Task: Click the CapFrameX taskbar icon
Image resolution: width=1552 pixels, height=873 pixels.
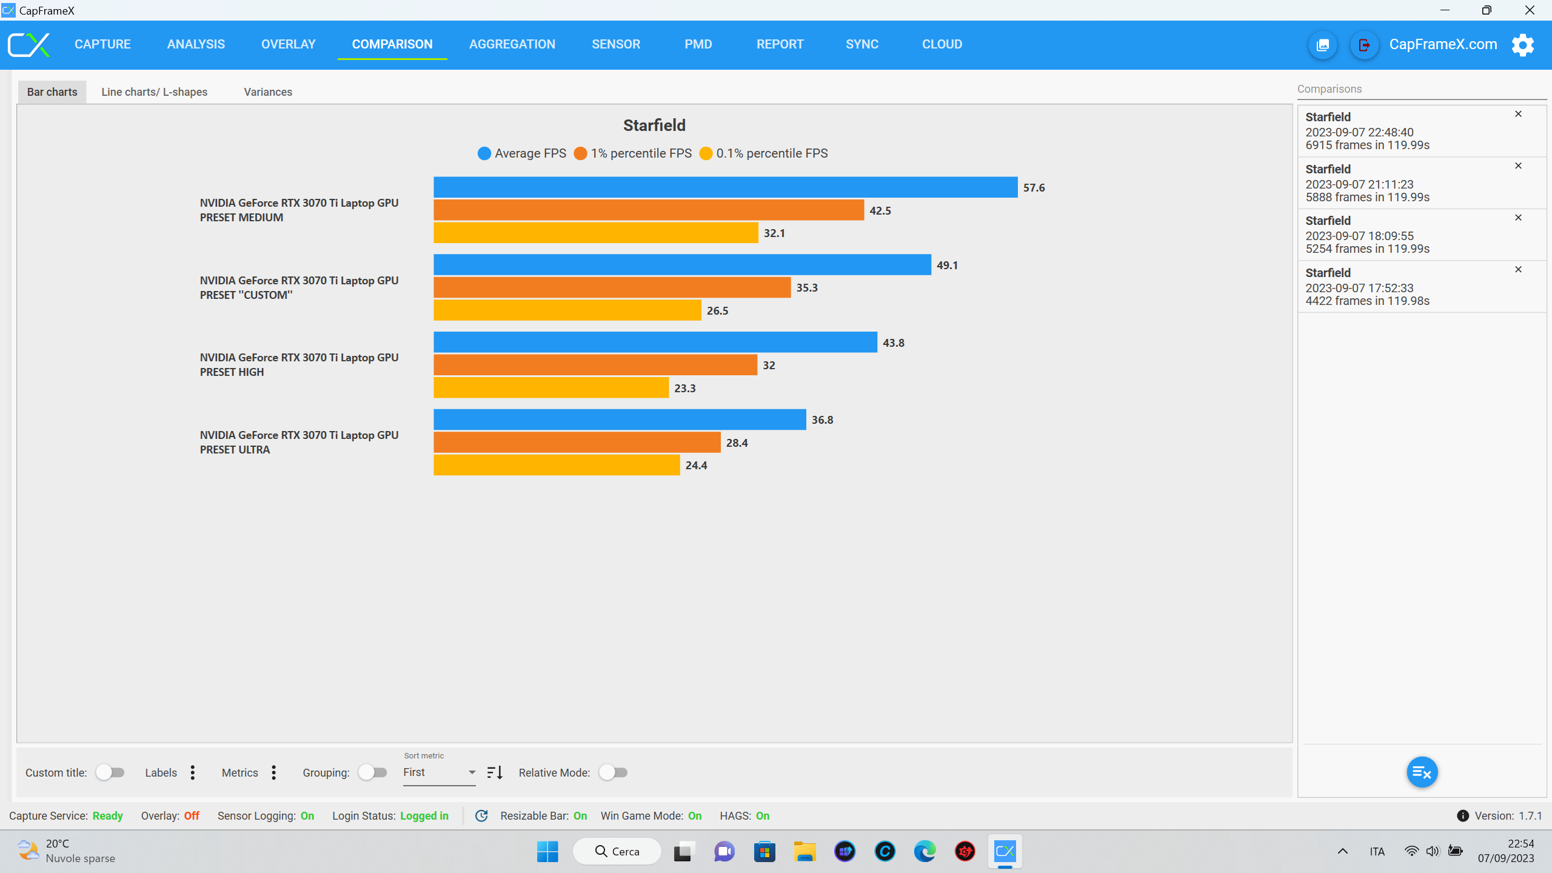Action: click(x=1005, y=852)
